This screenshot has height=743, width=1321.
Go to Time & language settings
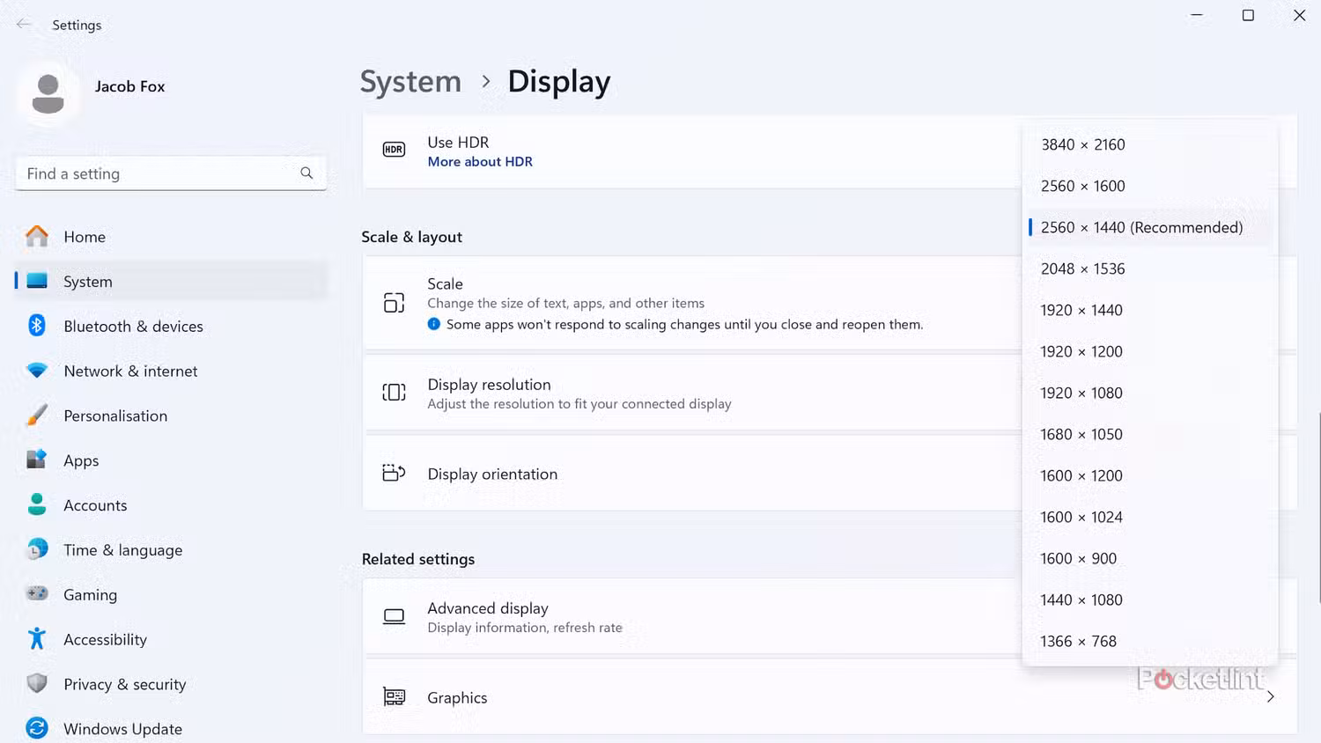point(171,550)
